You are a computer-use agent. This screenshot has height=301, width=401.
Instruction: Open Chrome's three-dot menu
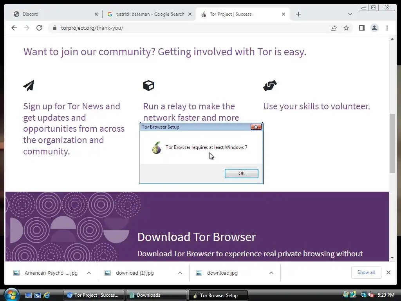coord(387,28)
